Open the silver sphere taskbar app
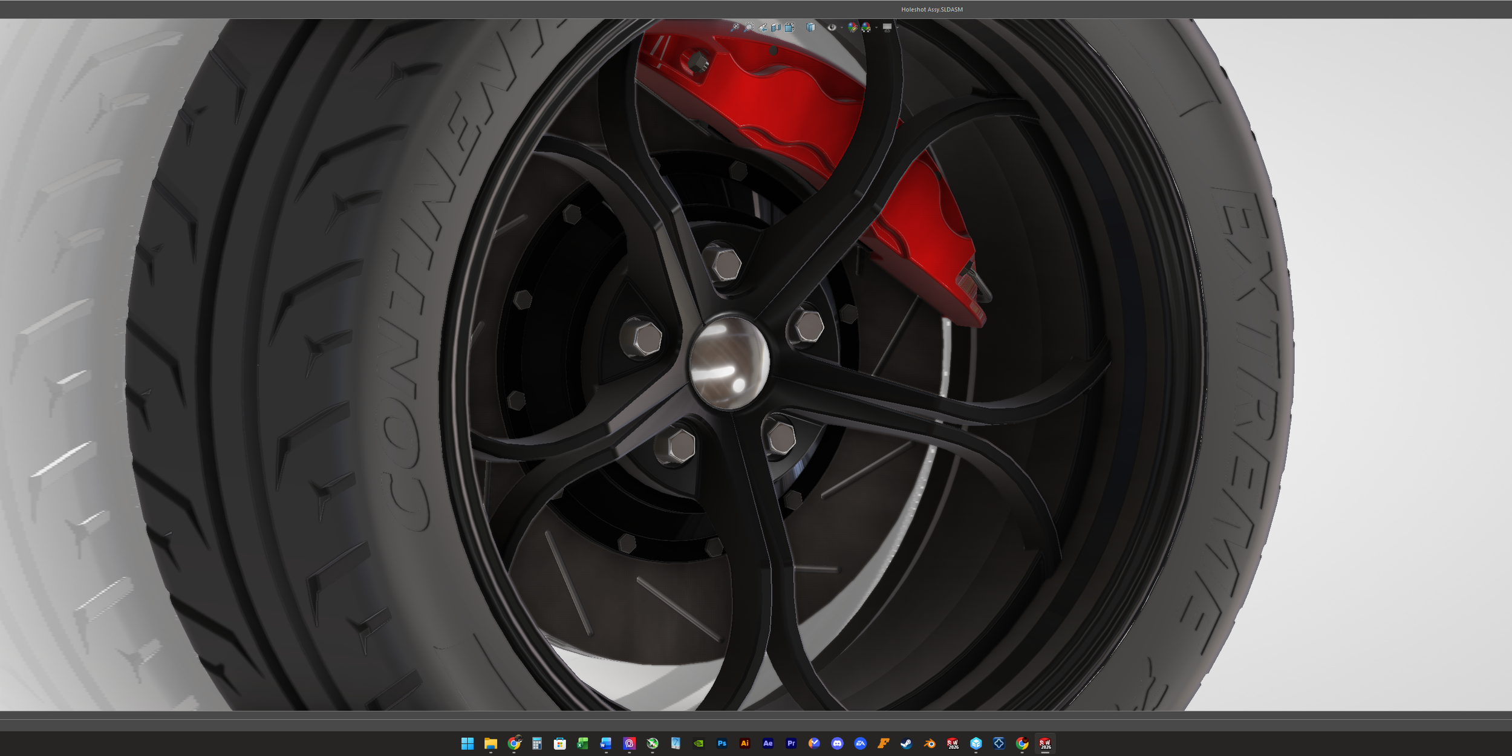The width and height of the screenshot is (1512, 756). pos(653,743)
